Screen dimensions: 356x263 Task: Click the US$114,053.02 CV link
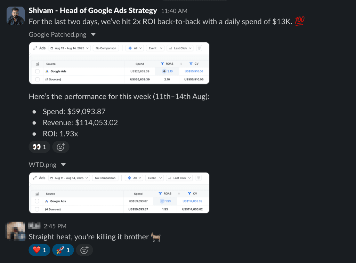tap(192, 201)
